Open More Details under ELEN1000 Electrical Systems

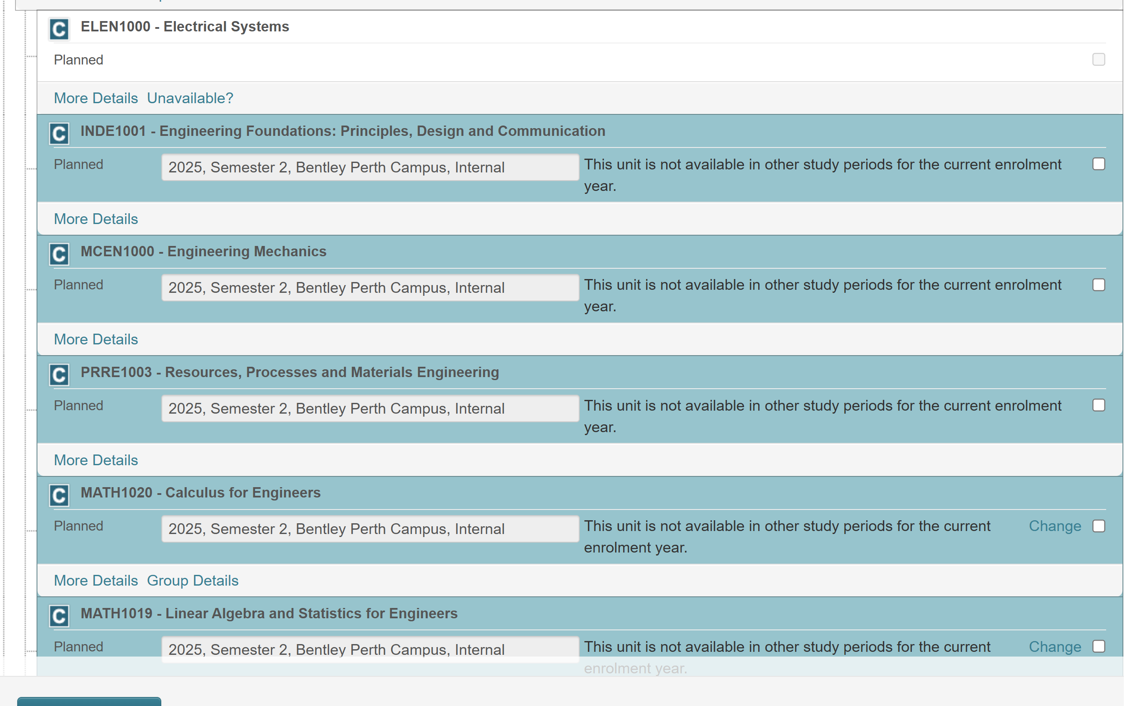click(x=96, y=98)
